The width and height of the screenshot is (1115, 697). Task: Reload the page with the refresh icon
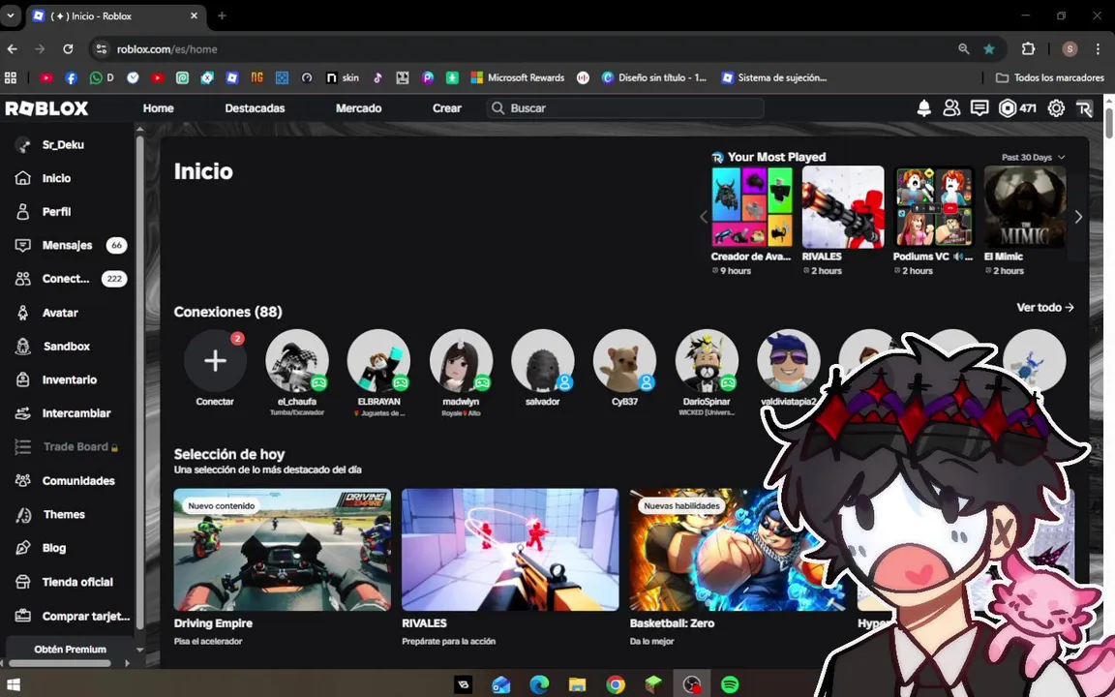click(68, 49)
